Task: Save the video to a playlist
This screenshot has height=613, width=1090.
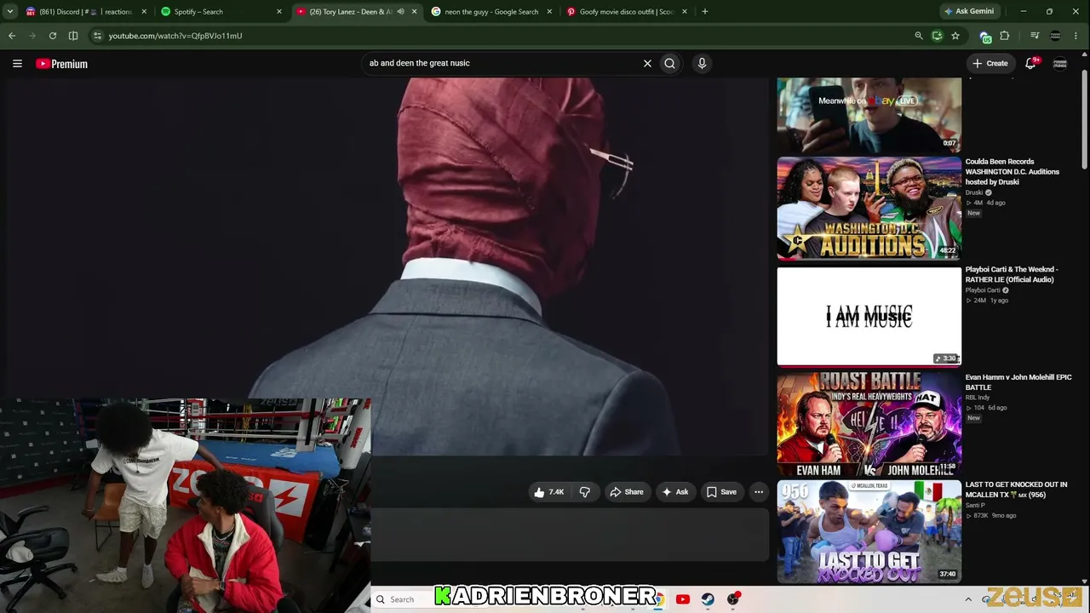Action: click(x=721, y=492)
